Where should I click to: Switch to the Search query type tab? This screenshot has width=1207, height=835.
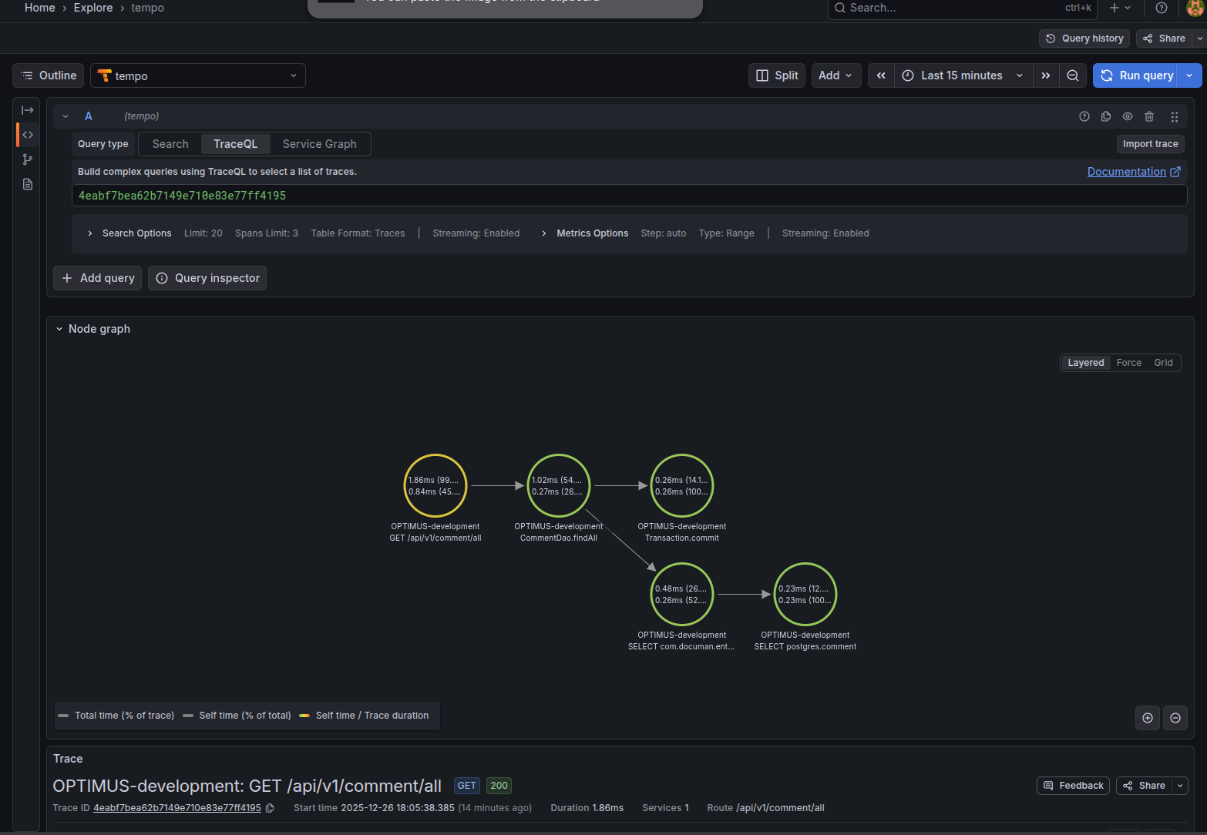[170, 144]
